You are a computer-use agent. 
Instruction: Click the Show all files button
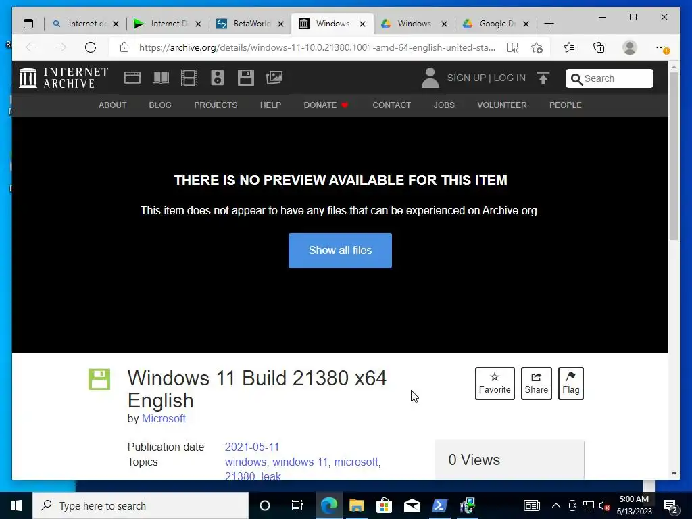[341, 250]
